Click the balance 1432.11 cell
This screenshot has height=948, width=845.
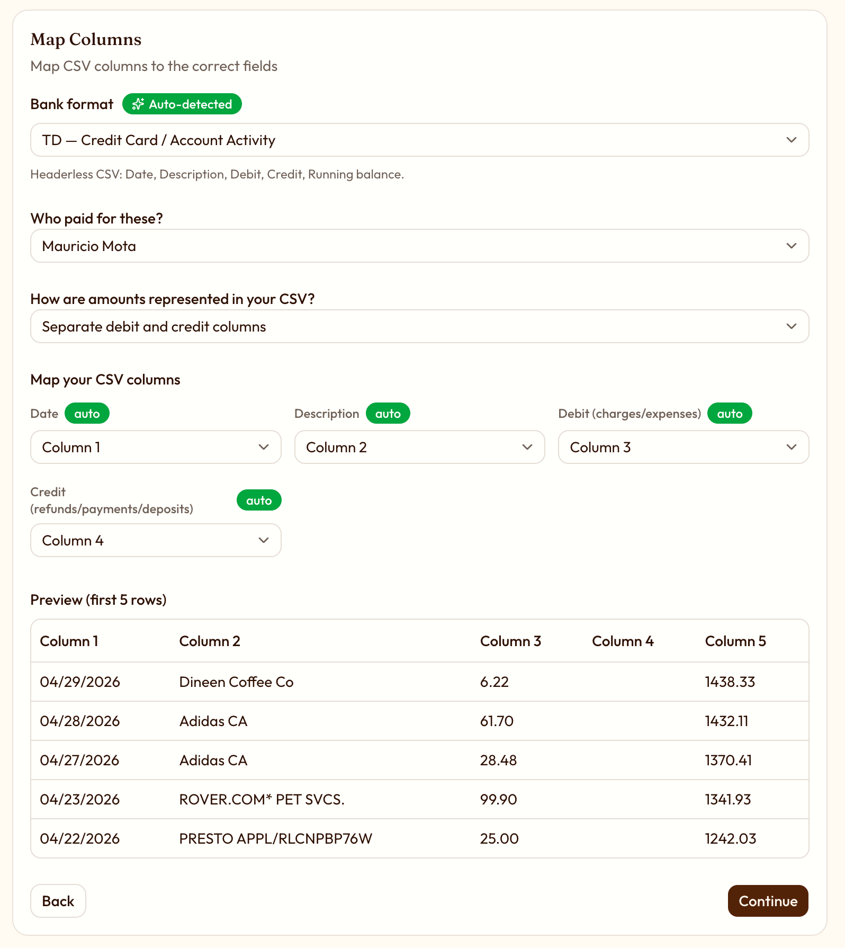tap(727, 721)
